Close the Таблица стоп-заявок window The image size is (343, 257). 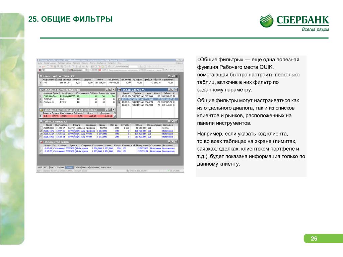[176, 142]
